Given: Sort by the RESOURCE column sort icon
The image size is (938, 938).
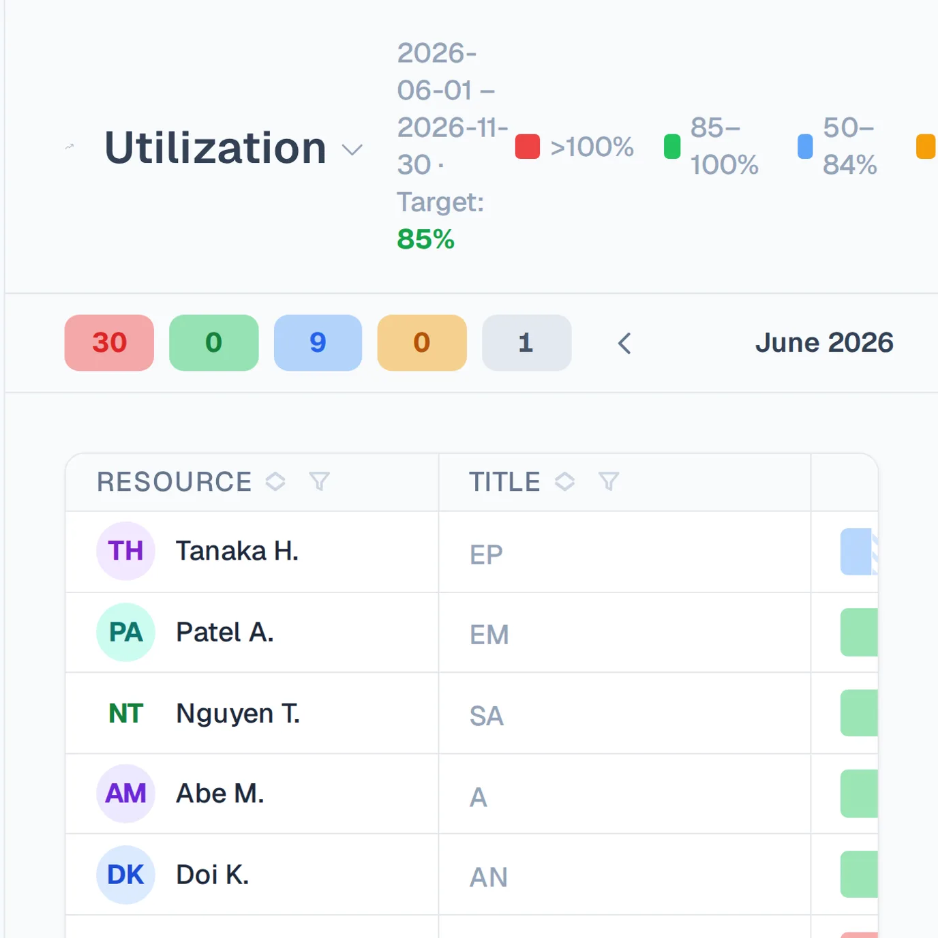Looking at the screenshot, I should click(x=275, y=482).
